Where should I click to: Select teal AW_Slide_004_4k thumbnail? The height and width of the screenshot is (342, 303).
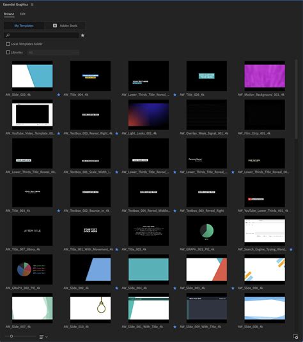click(148, 269)
